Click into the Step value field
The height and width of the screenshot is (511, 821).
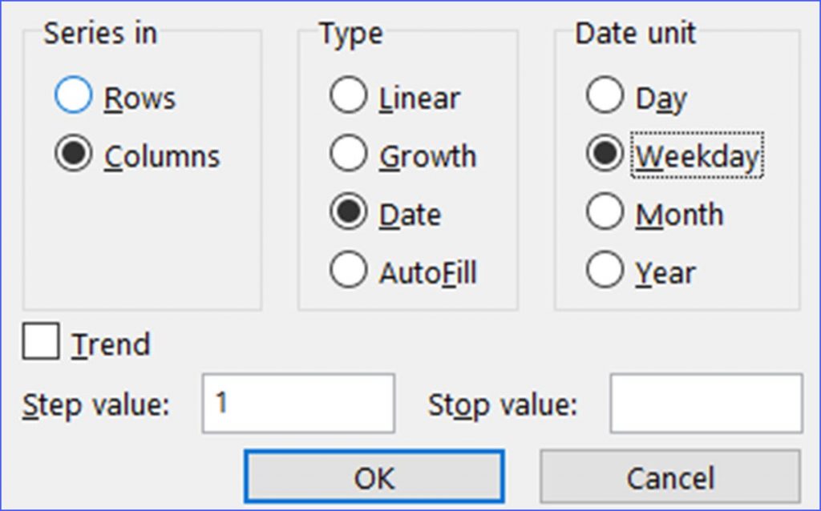pos(298,403)
